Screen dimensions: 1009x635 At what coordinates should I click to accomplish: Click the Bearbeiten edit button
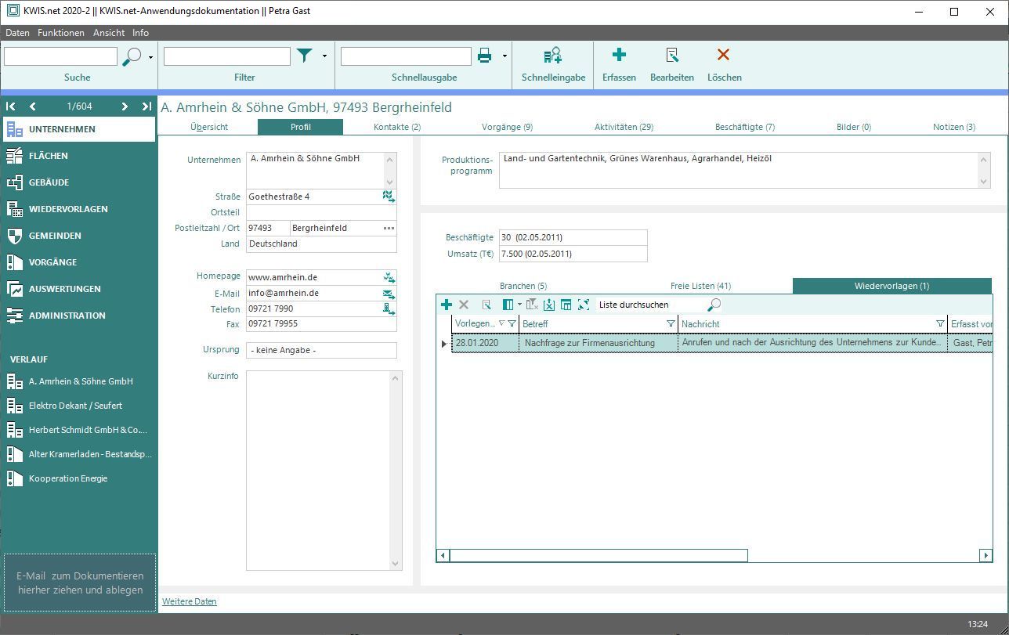tap(672, 63)
